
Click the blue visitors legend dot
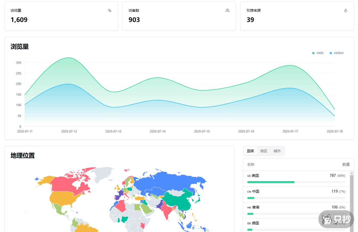pos(331,53)
